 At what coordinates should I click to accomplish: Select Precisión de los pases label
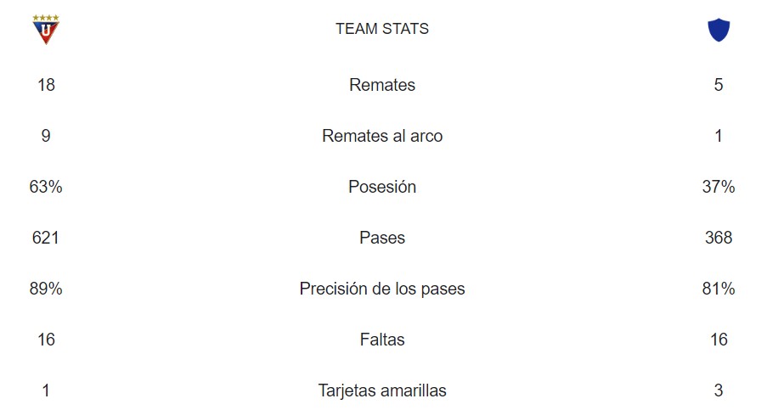[382, 289]
